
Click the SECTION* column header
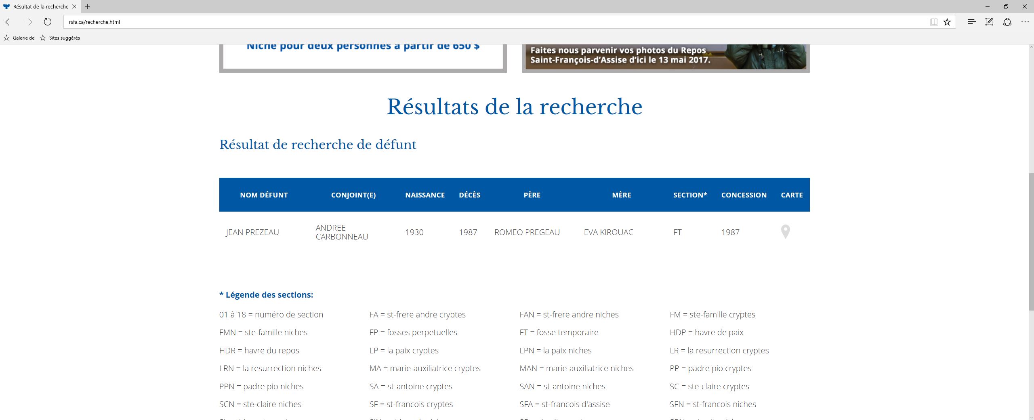[x=690, y=195]
